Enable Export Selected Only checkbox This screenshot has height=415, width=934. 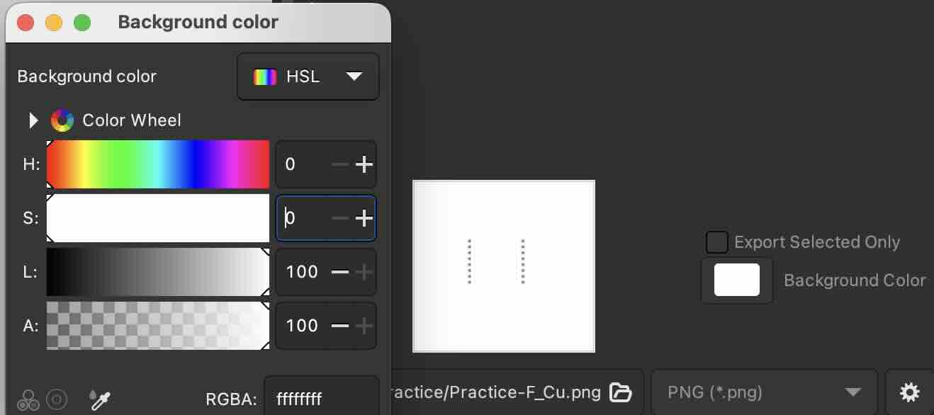click(x=717, y=242)
